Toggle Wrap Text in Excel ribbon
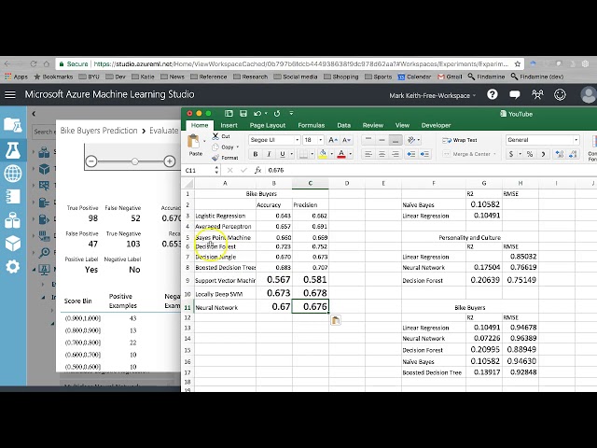The height and width of the screenshot is (448, 597). 460,140
